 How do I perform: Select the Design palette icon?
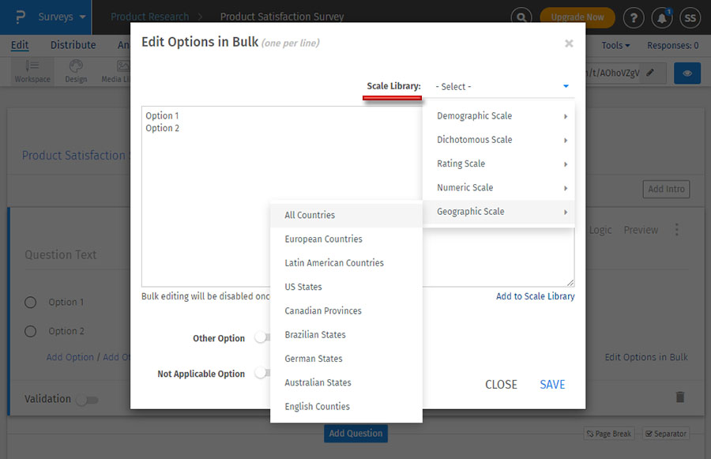tap(76, 71)
